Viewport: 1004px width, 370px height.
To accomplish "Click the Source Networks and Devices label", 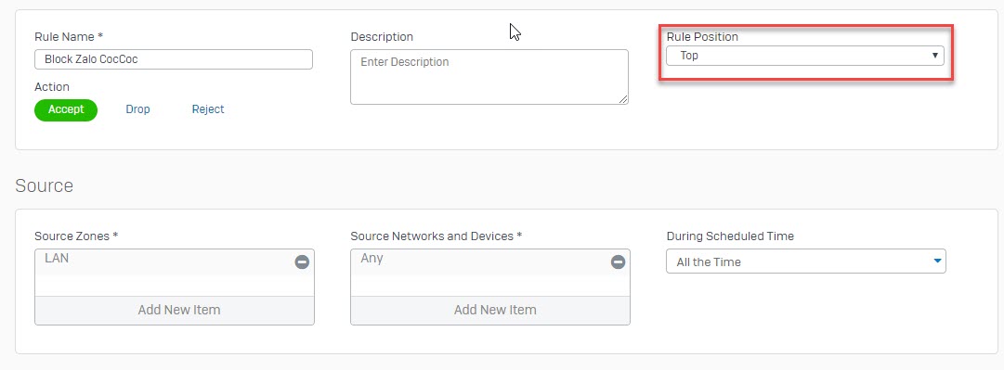I will click(x=436, y=236).
